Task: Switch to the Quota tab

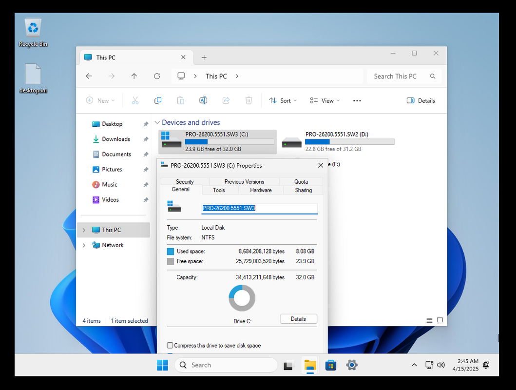Action: coord(301,182)
